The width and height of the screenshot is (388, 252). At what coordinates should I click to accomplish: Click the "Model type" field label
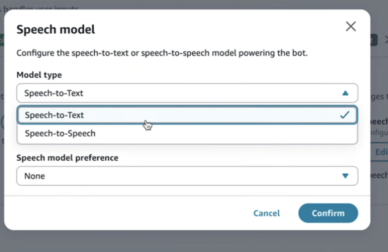click(x=39, y=75)
